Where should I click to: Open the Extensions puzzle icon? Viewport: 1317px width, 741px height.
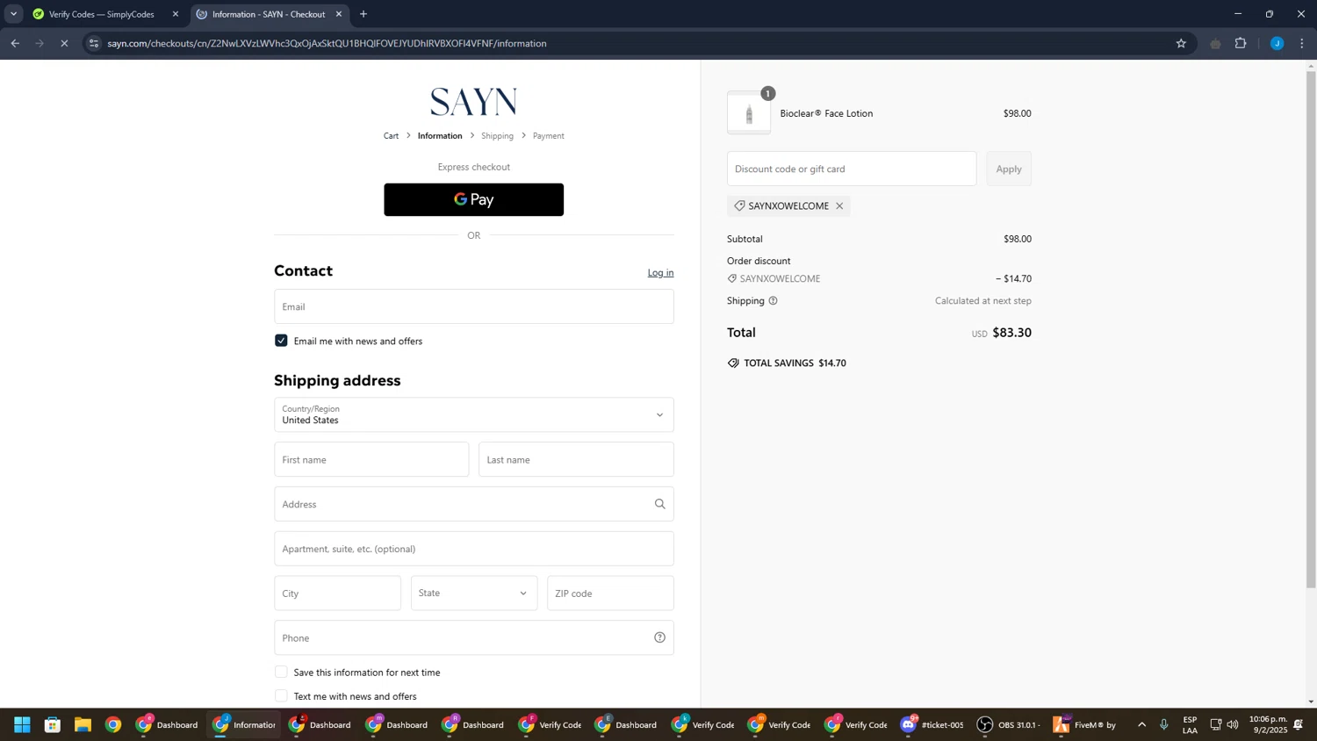[x=1241, y=43]
